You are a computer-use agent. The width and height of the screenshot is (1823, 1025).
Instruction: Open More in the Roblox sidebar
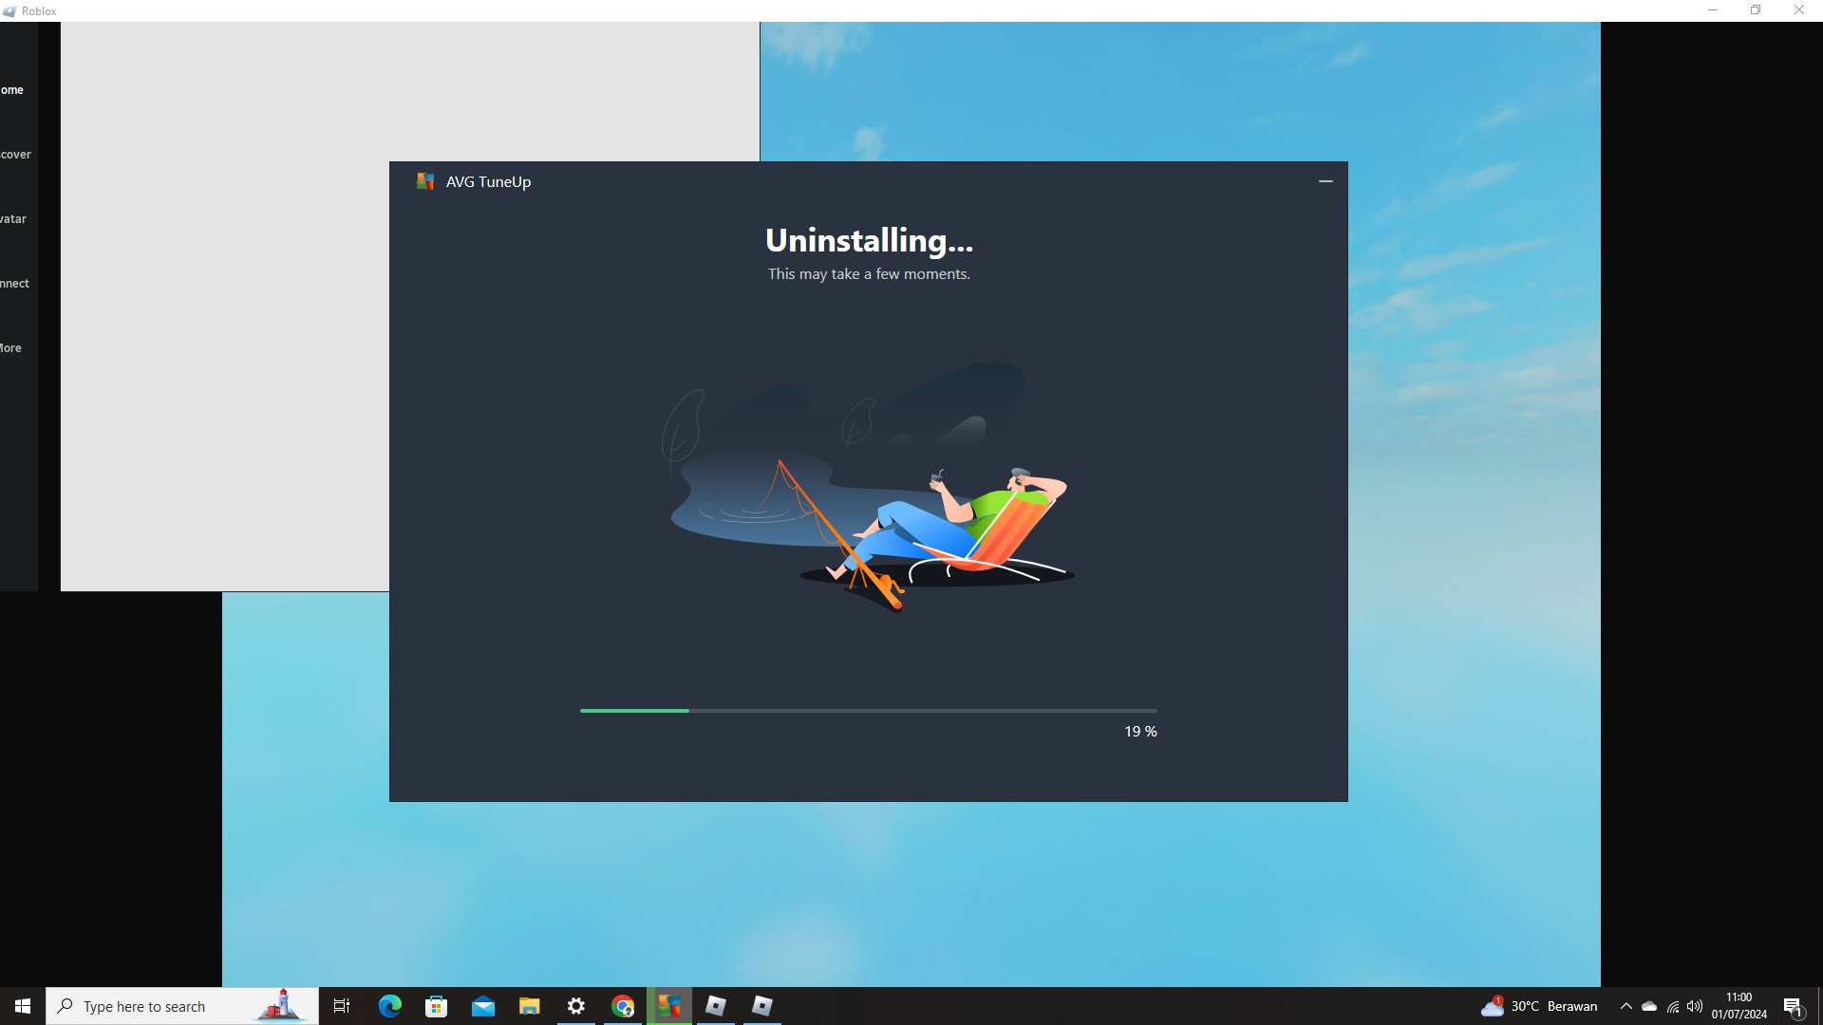click(11, 348)
